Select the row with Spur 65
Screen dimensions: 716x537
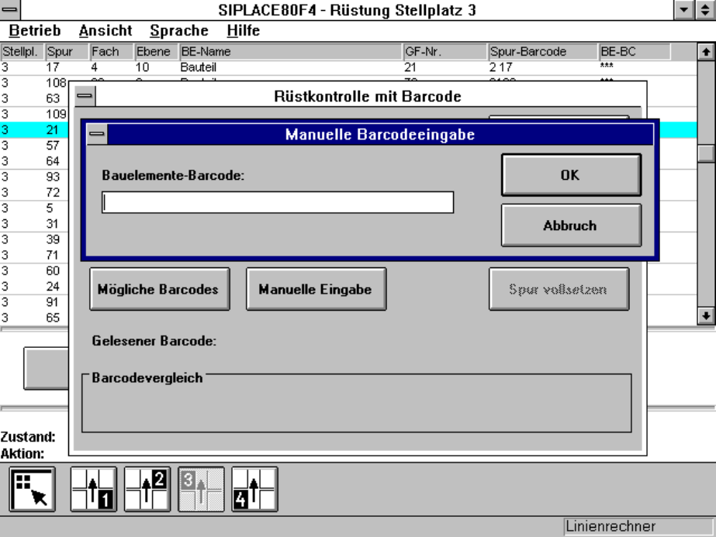(34, 318)
